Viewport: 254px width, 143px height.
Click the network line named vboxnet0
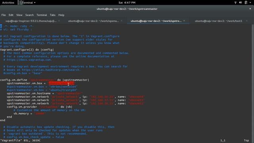[x=76, y=97]
